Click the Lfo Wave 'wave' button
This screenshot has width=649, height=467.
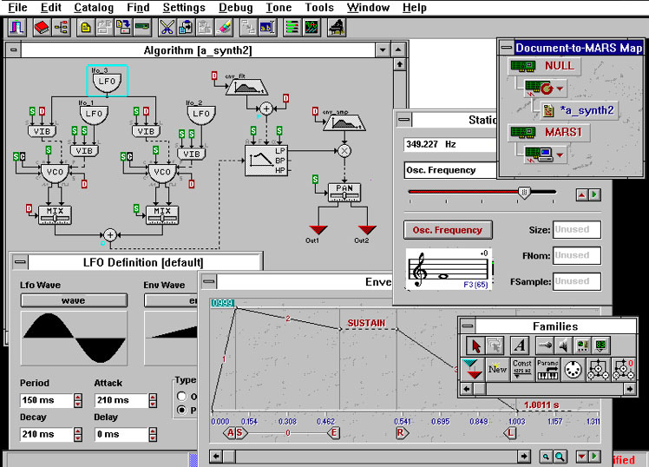pos(73,300)
